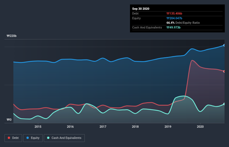Click the blue Equity endpoint marker

(x=224, y=45)
